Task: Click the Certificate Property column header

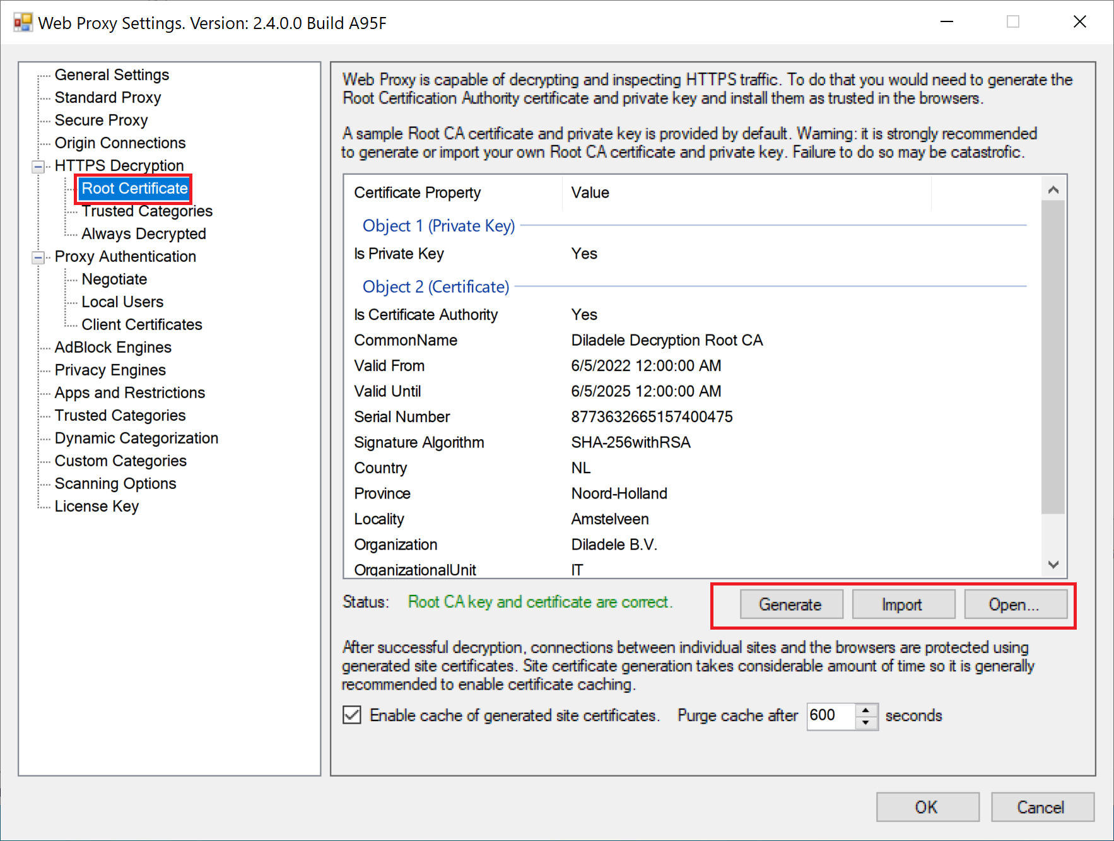Action: (x=453, y=192)
